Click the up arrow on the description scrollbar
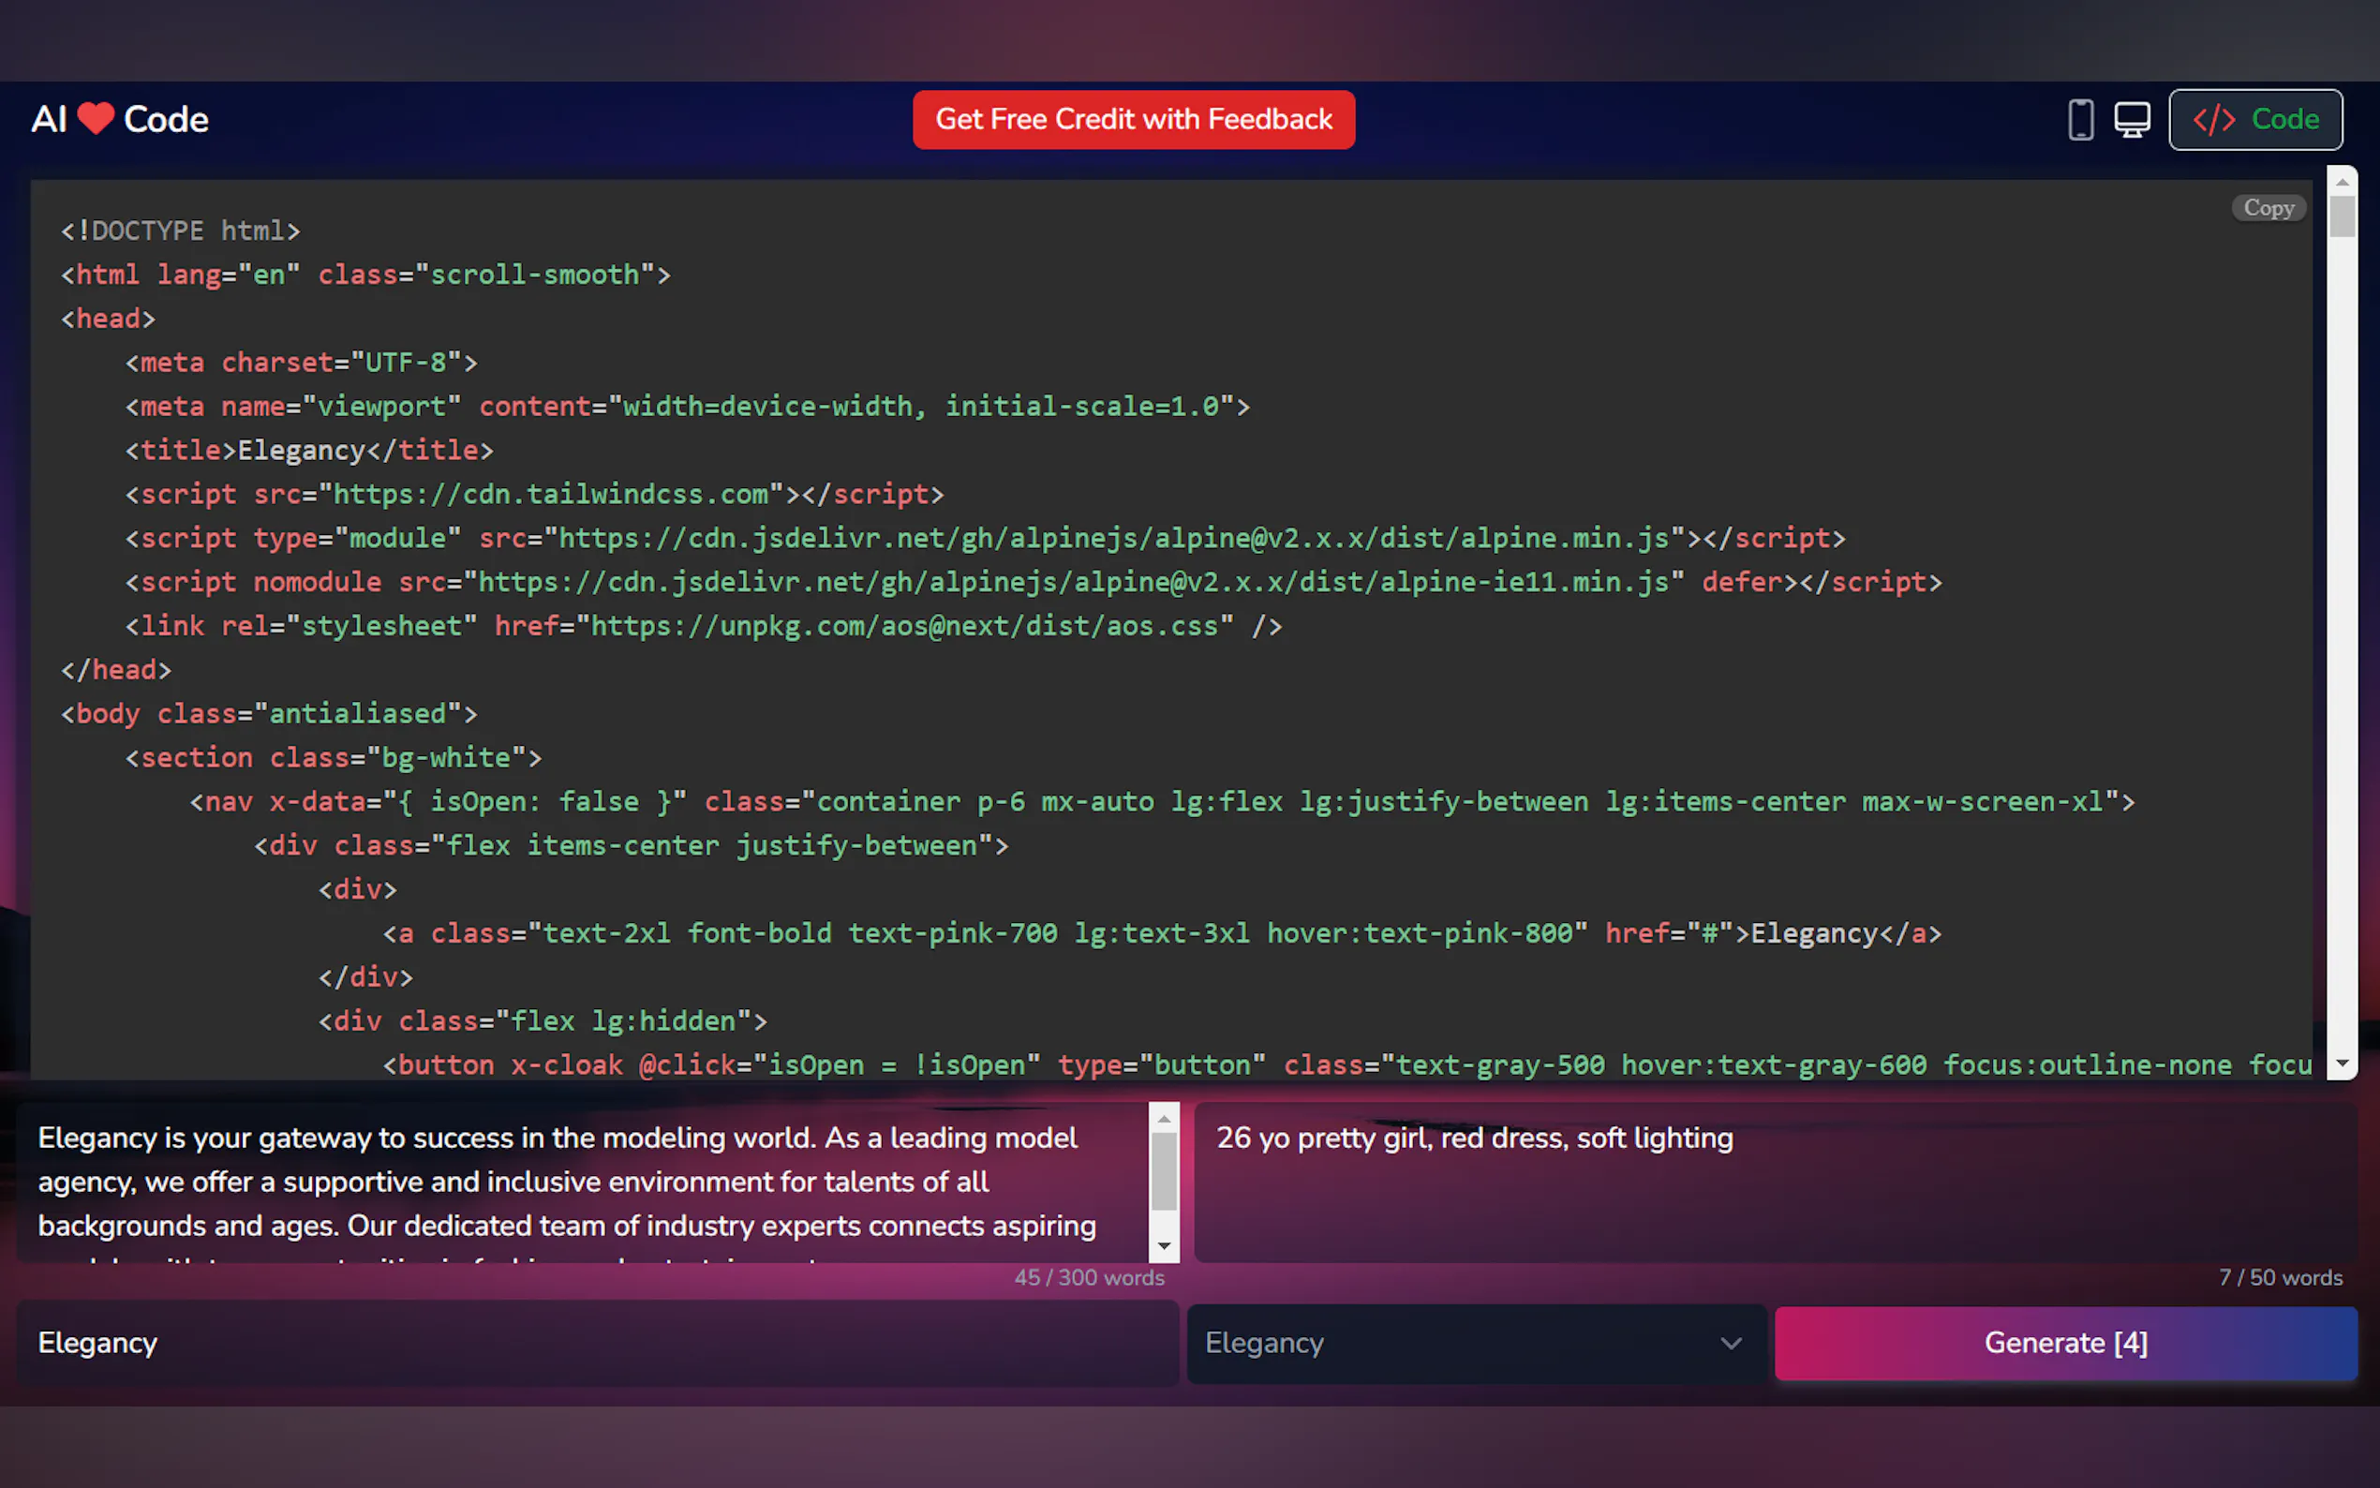2380x1488 pixels. pos(1164,1119)
